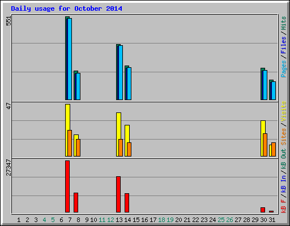Click day number 7 on the axis
This screenshot has width=290, height=226.
click(x=70, y=220)
